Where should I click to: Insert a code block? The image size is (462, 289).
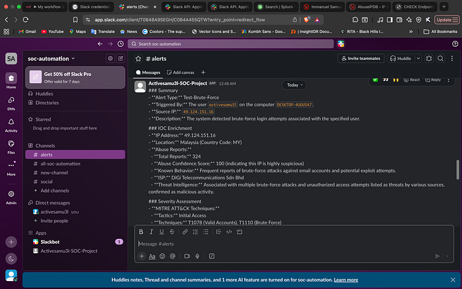(x=239, y=232)
